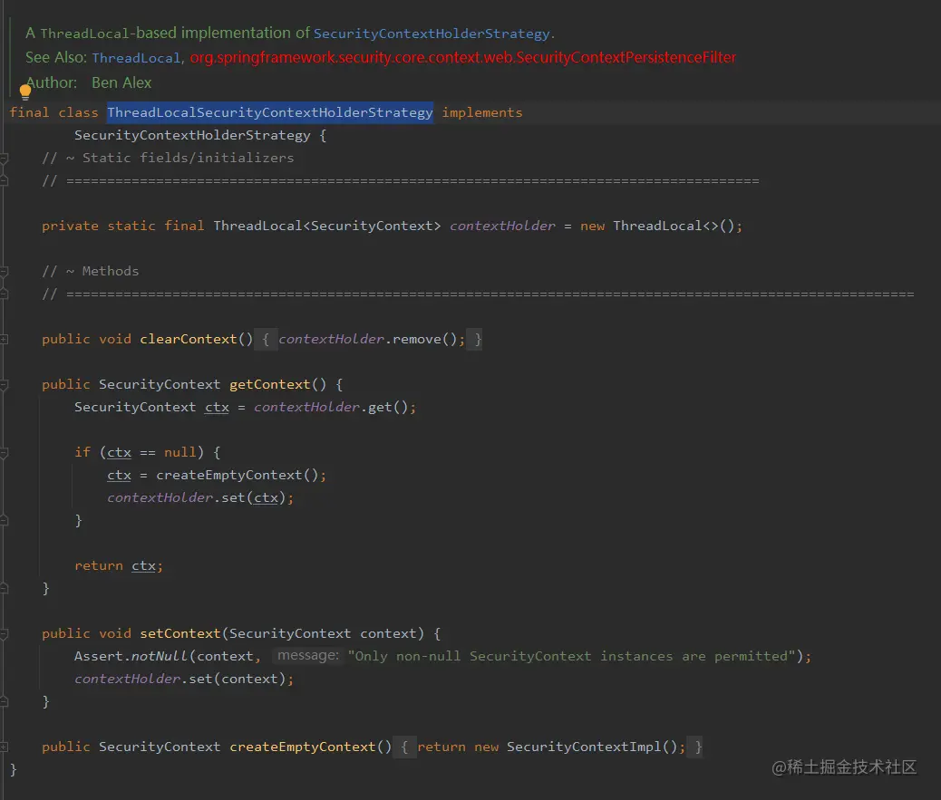The width and height of the screenshot is (941, 800).
Task: Click the author name 'Ben Alex'
Action: click(121, 82)
